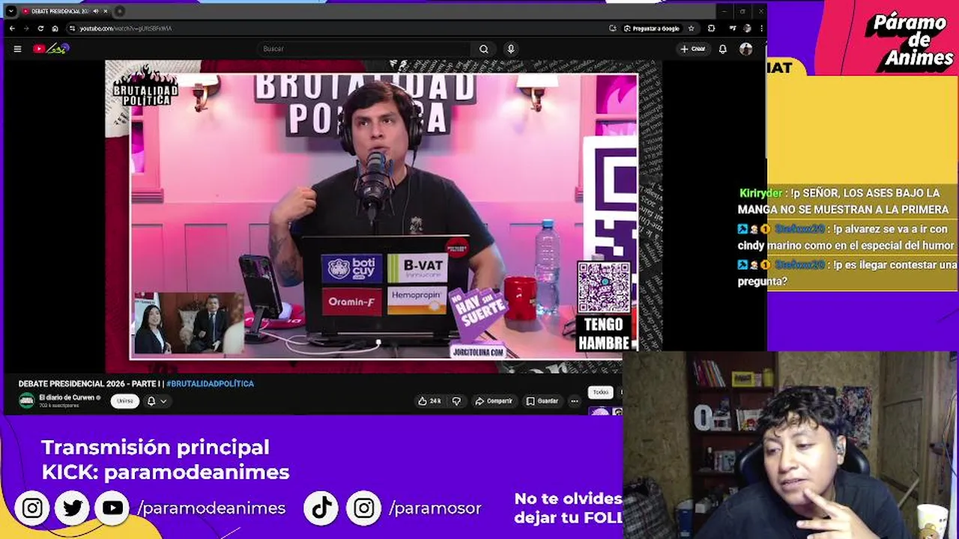This screenshot has height=539, width=959.
Task: Click the /paramodeanimes handle text
Action: [211, 508]
